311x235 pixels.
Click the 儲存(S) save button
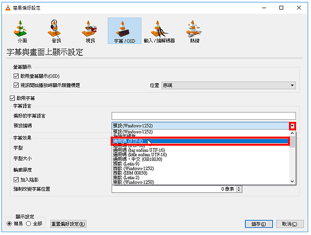click(x=259, y=224)
